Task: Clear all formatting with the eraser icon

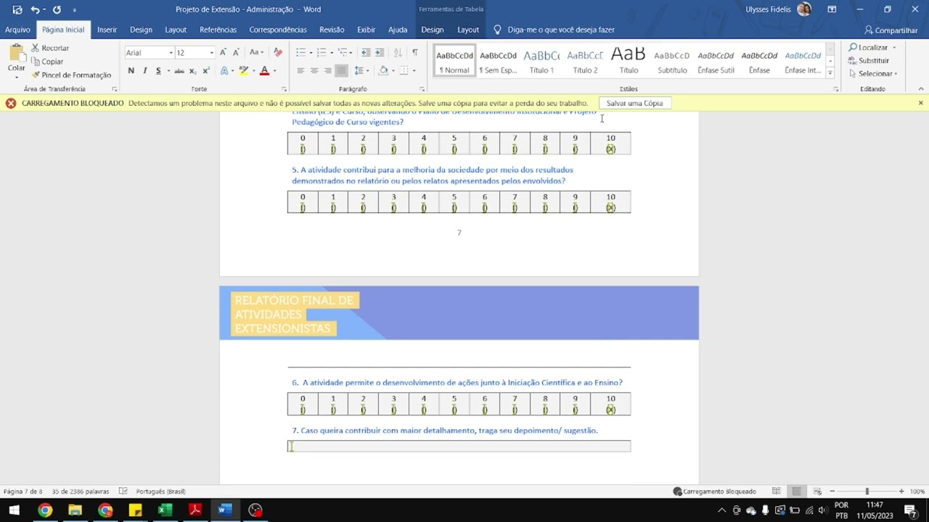Action: (x=278, y=52)
